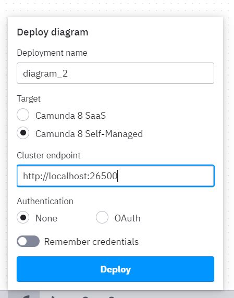Choose the Camunda 8 Self-Managed radio button
This screenshot has height=298, width=234.
pos(23,133)
